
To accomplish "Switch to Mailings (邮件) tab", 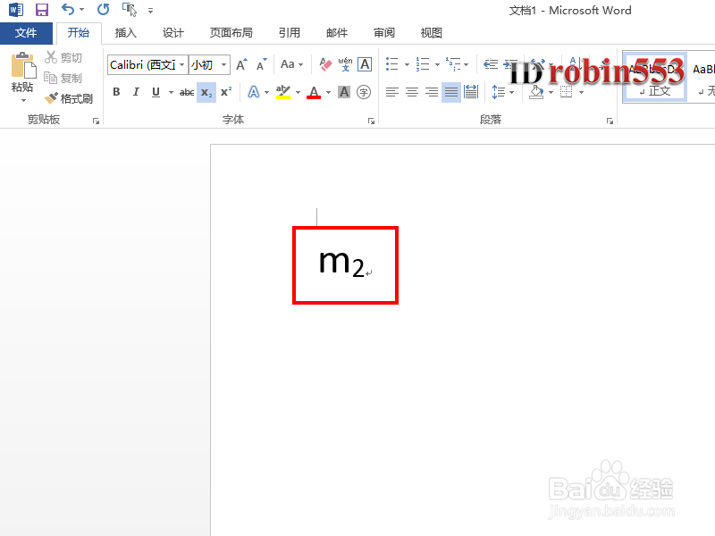I will point(337,33).
